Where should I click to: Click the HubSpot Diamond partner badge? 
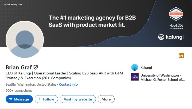click(x=176, y=14)
